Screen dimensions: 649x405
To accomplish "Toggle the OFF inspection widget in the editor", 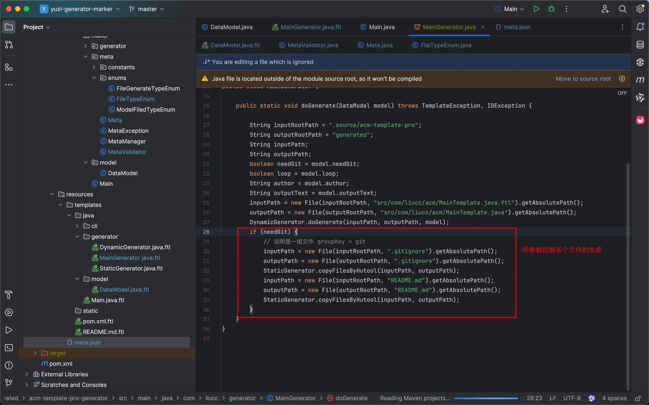I will click(622, 93).
